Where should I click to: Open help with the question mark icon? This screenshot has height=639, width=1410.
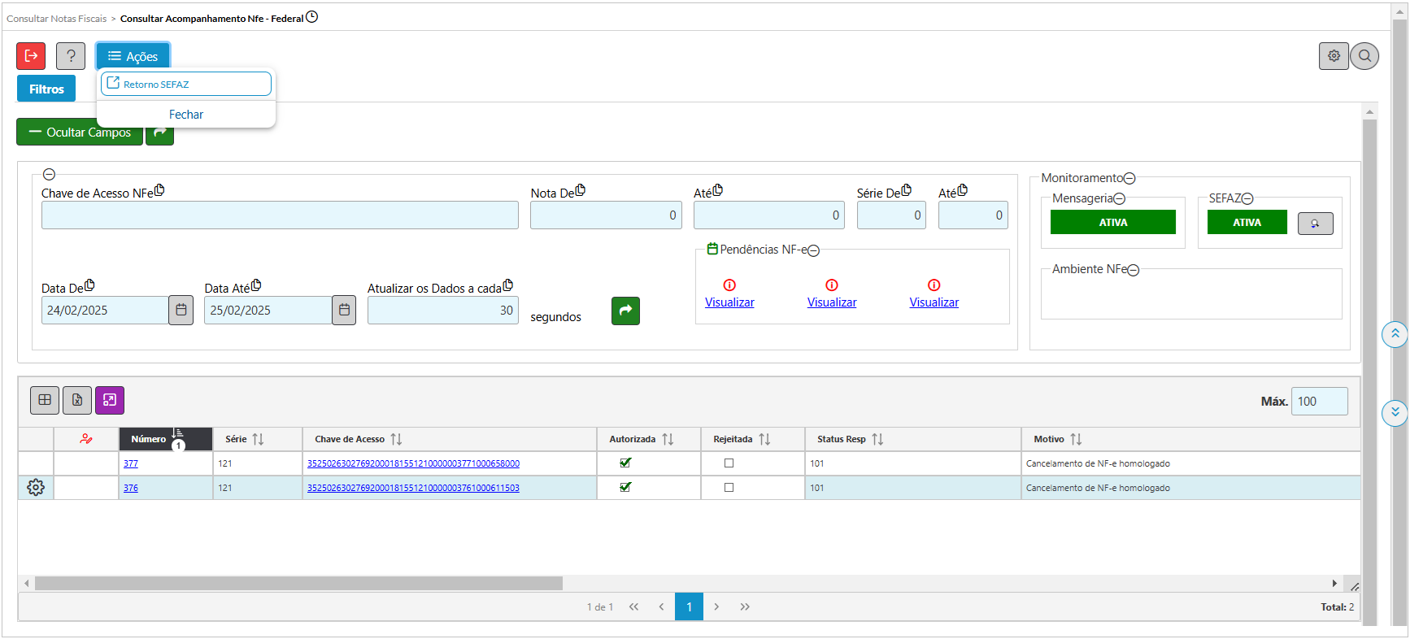pyautogui.click(x=71, y=56)
